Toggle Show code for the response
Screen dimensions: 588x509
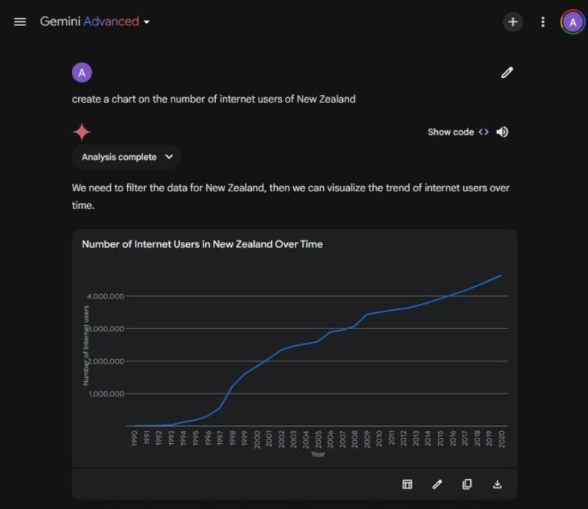pos(457,132)
